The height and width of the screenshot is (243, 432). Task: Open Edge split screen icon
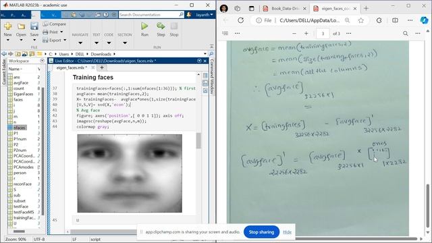[395, 20]
